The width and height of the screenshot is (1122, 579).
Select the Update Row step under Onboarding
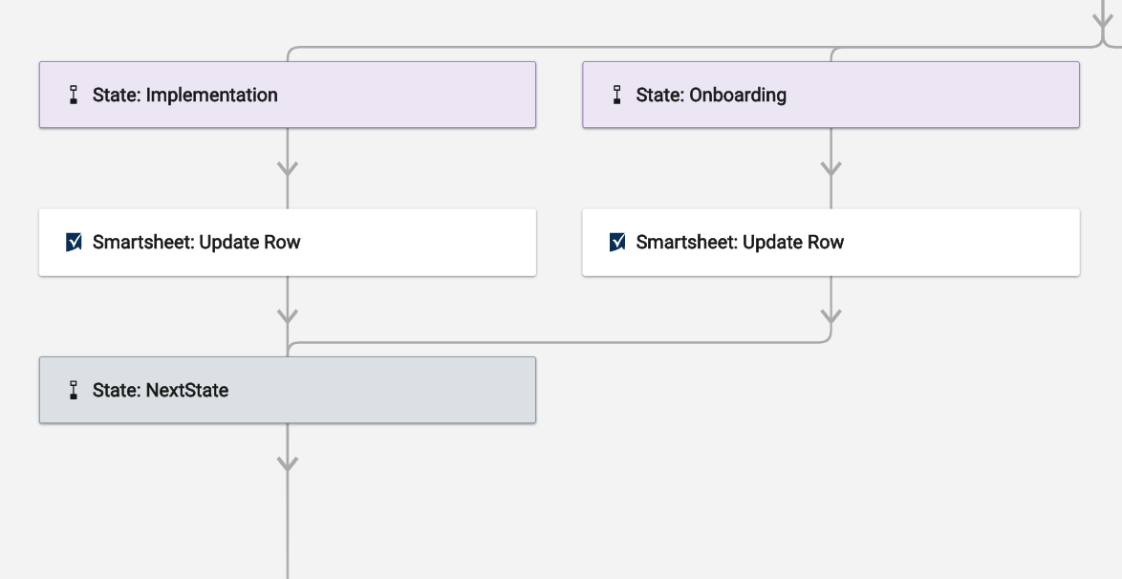pyautogui.click(x=831, y=242)
